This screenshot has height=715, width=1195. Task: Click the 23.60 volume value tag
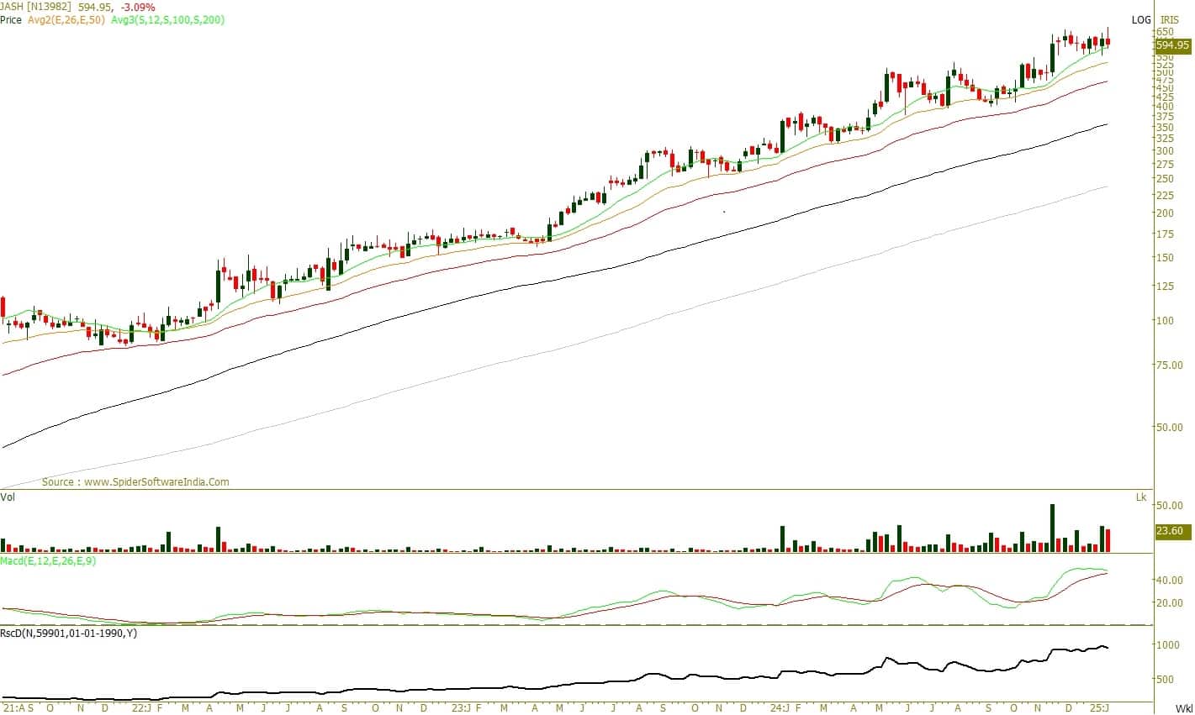click(1170, 531)
